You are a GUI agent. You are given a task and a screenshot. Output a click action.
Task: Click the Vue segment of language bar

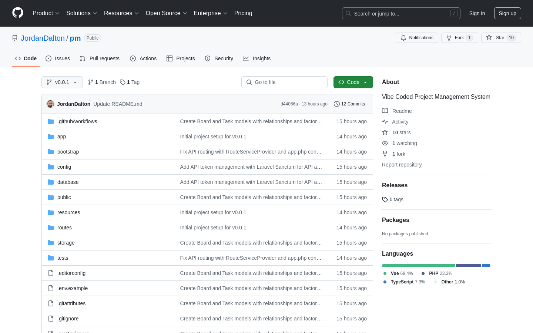419,266
